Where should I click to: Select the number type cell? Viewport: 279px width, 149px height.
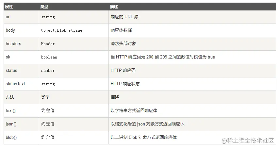click(48, 71)
